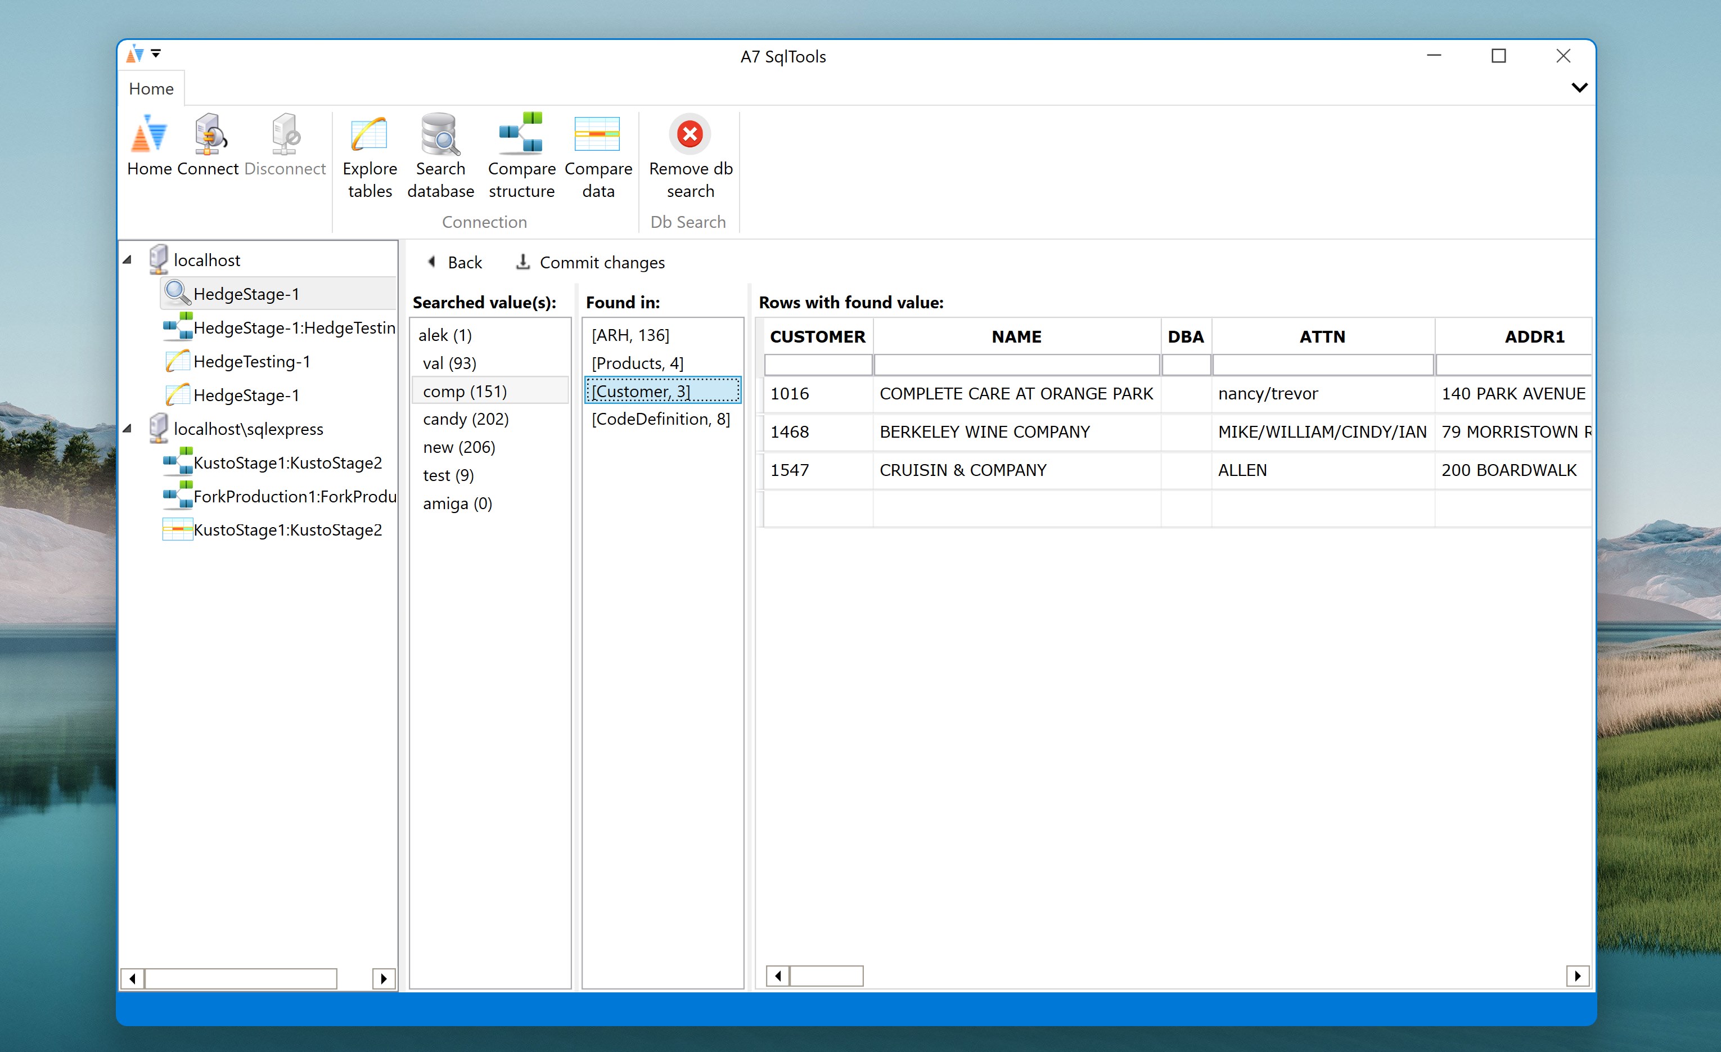Open Compare structure tool
The image size is (1721, 1052).
coord(521,134)
